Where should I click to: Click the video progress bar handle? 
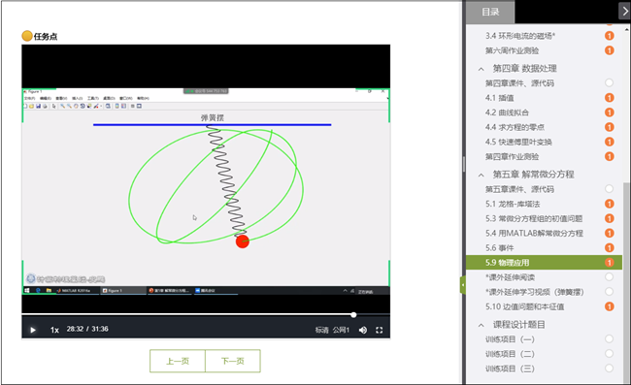coord(353,314)
